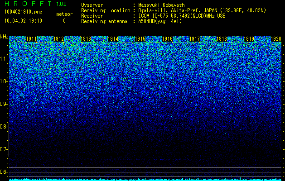
Task: Click observer name Masayuki Kobayashi
Action: [x=163, y=5]
